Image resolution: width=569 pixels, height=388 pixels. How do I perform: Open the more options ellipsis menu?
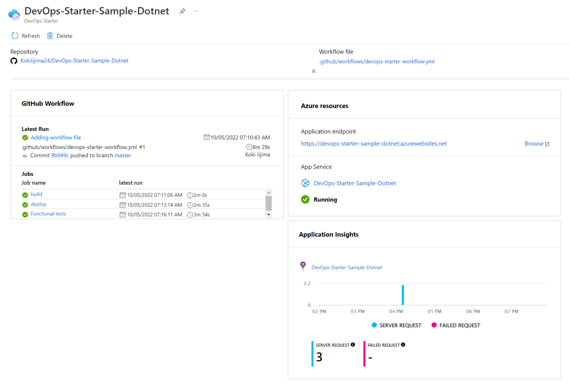(196, 11)
